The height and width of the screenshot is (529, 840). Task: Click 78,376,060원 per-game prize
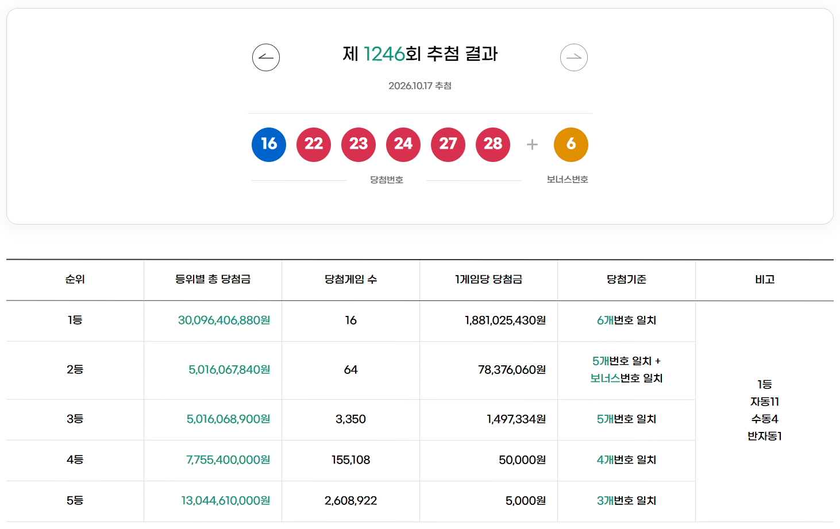click(x=512, y=369)
